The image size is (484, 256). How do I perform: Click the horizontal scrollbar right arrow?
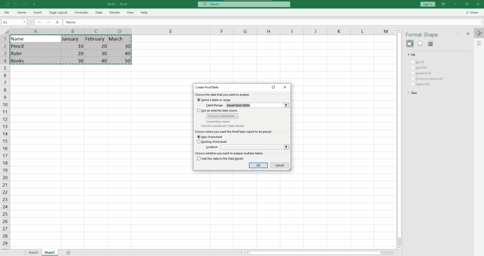tap(395, 253)
